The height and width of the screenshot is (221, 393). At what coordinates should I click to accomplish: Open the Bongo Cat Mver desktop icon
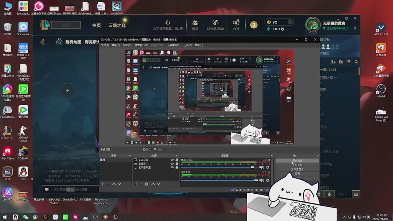(381, 115)
